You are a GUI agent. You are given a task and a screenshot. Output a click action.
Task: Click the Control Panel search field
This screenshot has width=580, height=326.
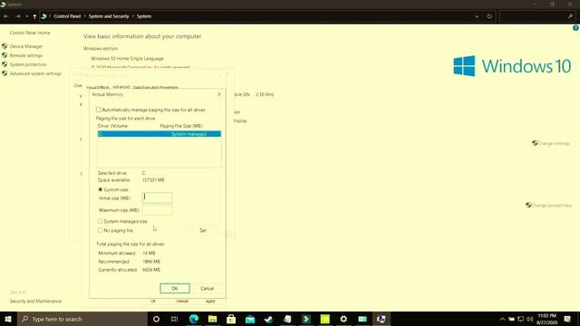pyautogui.click(x=536, y=16)
